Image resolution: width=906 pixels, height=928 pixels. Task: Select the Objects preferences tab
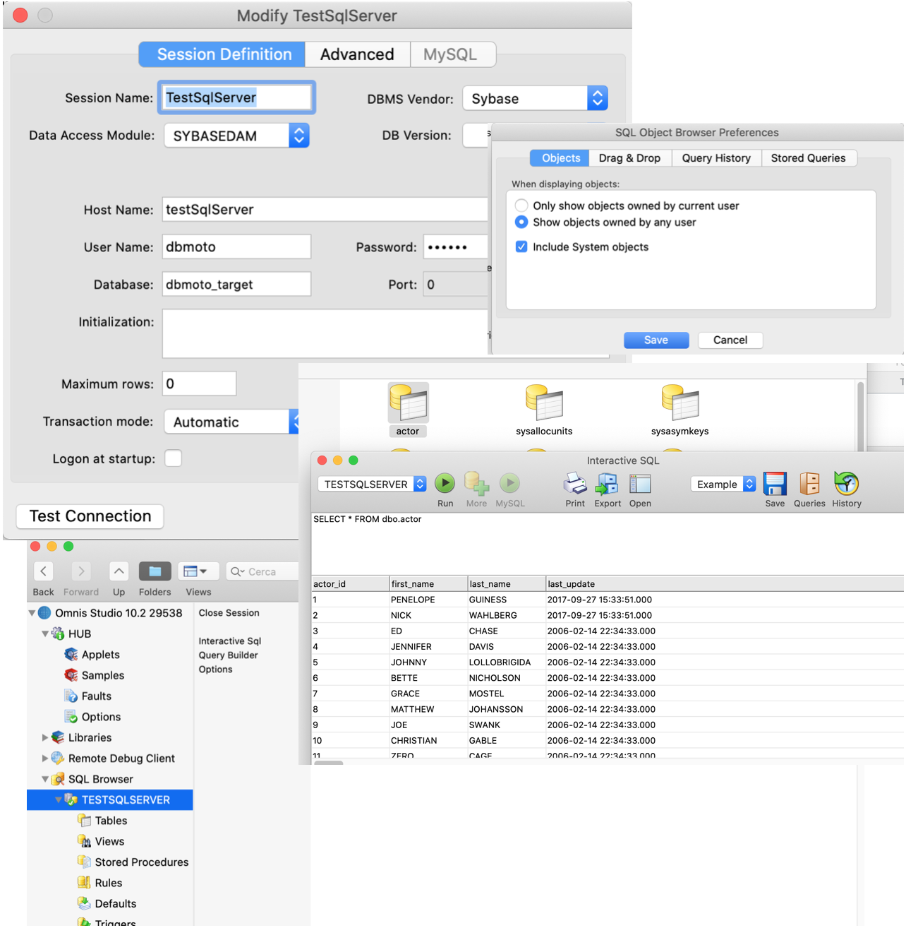click(560, 158)
